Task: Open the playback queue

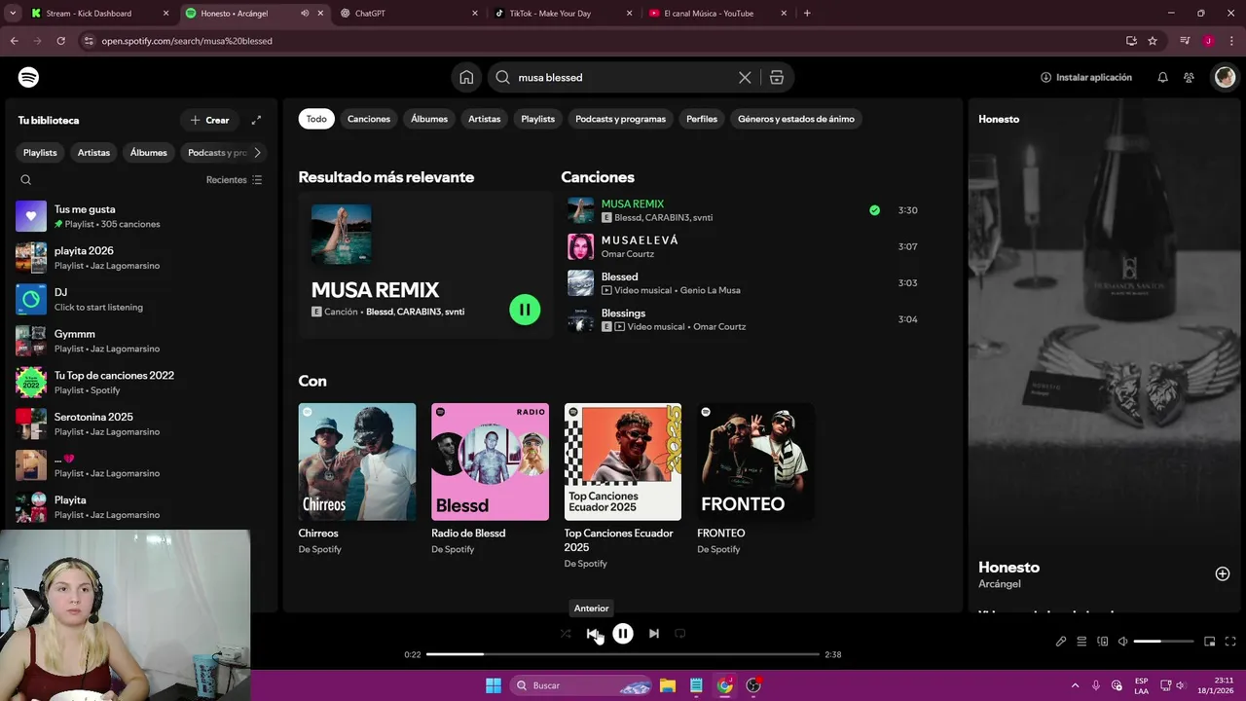Action: 1081,642
